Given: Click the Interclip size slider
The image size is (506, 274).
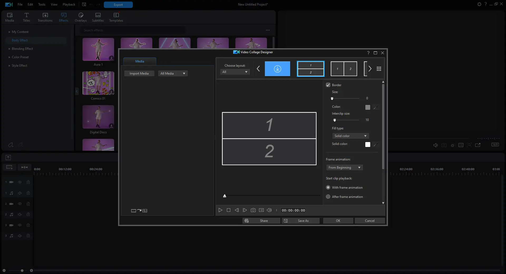Looking at the screenshot, I should click(x=346, y=120).
